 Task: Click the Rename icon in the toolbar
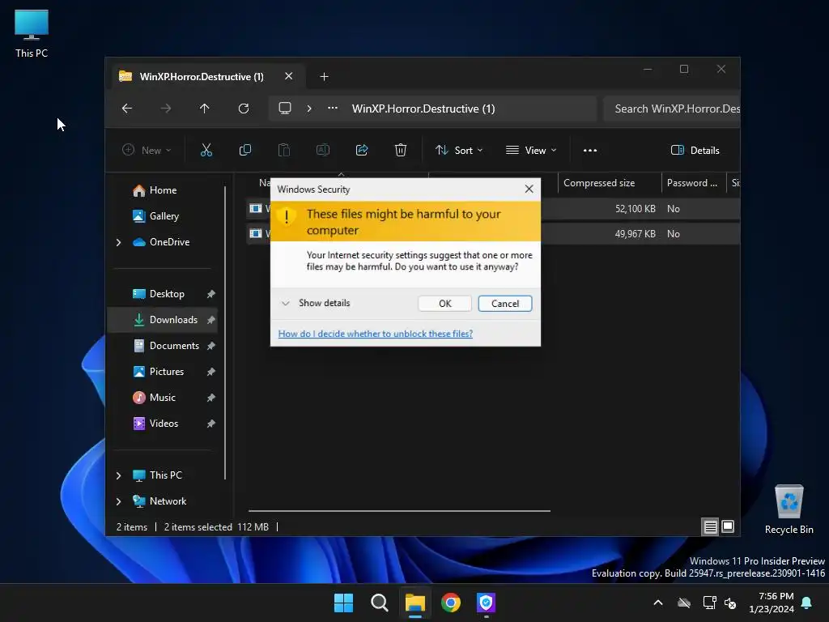click(x=323, y=150)
